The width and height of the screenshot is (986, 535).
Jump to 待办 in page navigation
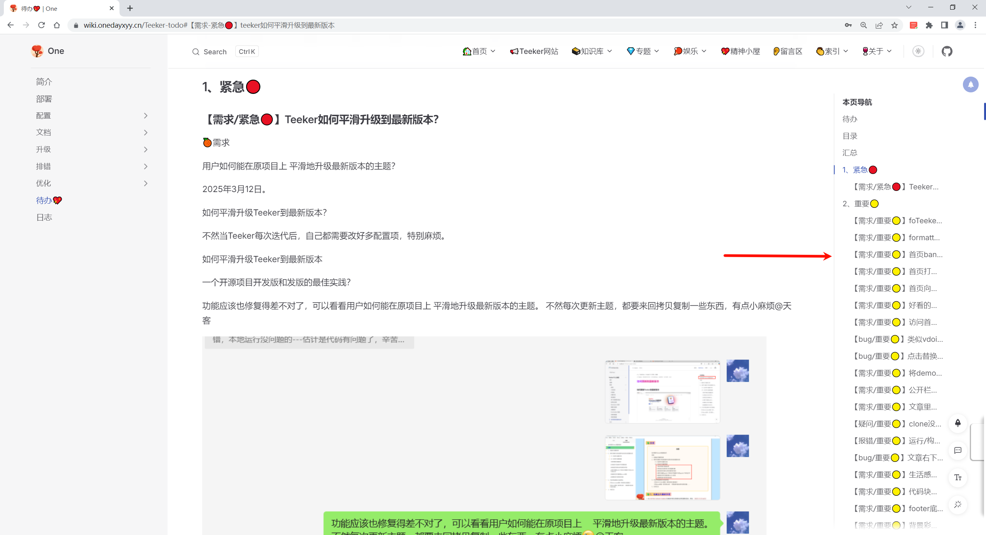tap(850, 119)
